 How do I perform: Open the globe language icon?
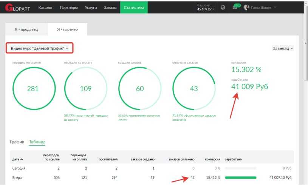(x=223, y=8)
